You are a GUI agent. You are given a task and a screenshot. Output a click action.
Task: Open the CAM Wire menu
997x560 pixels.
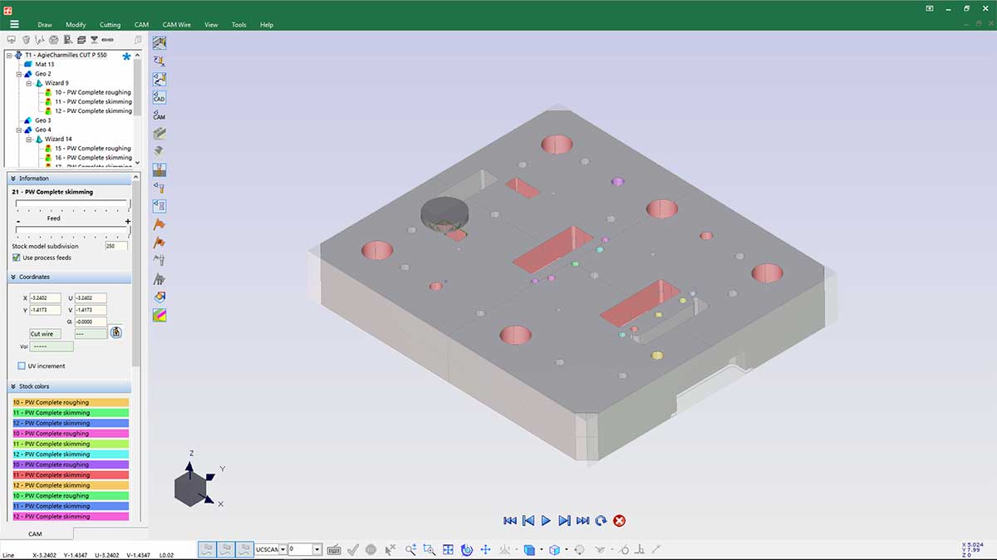tap(176, 24)
